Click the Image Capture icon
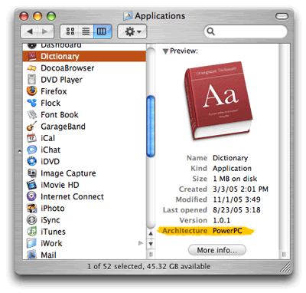 tap(32, 173)
